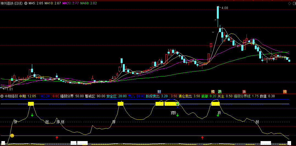The width and height of the screenshot is (296, 146).
Task: Click the green 跌 marker
Action: coord(220,91)
